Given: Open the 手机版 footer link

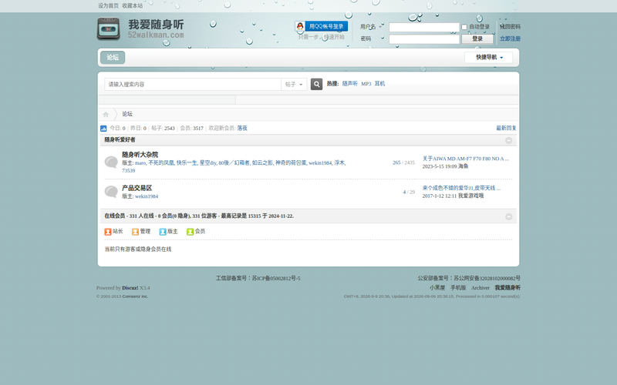Looking at the screenshot, I should coord(458,287).
